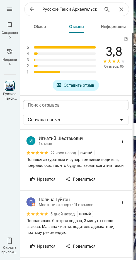Click '5 дней назад' timestamp
136x260 pixels.
click(x=63, y=214)
